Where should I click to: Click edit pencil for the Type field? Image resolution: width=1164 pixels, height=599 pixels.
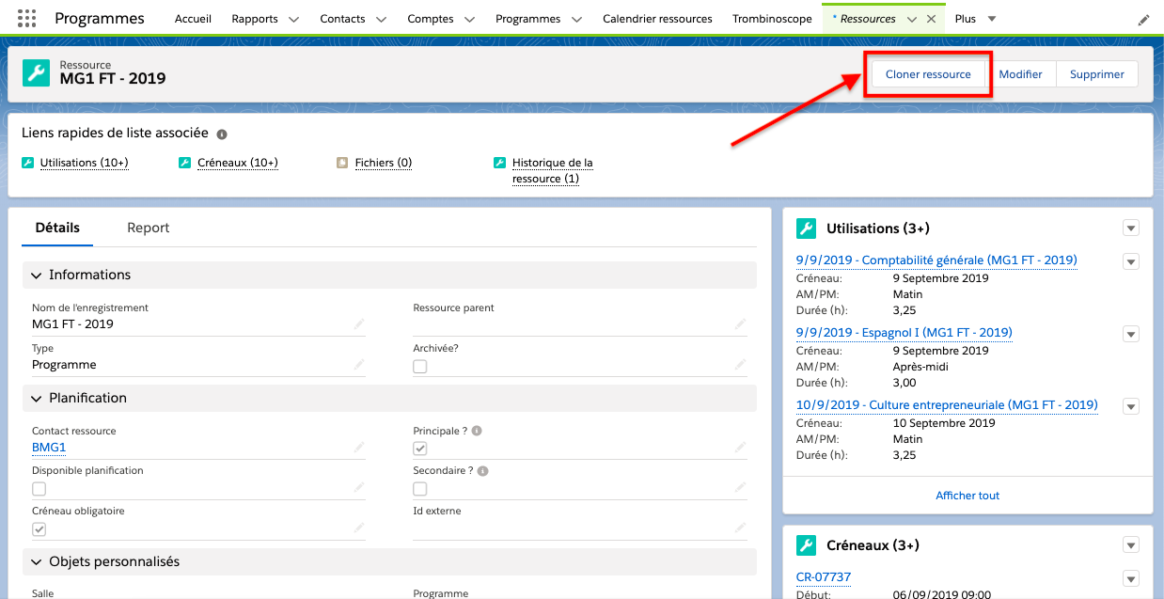pyautogui.click(x=359, y=365)
